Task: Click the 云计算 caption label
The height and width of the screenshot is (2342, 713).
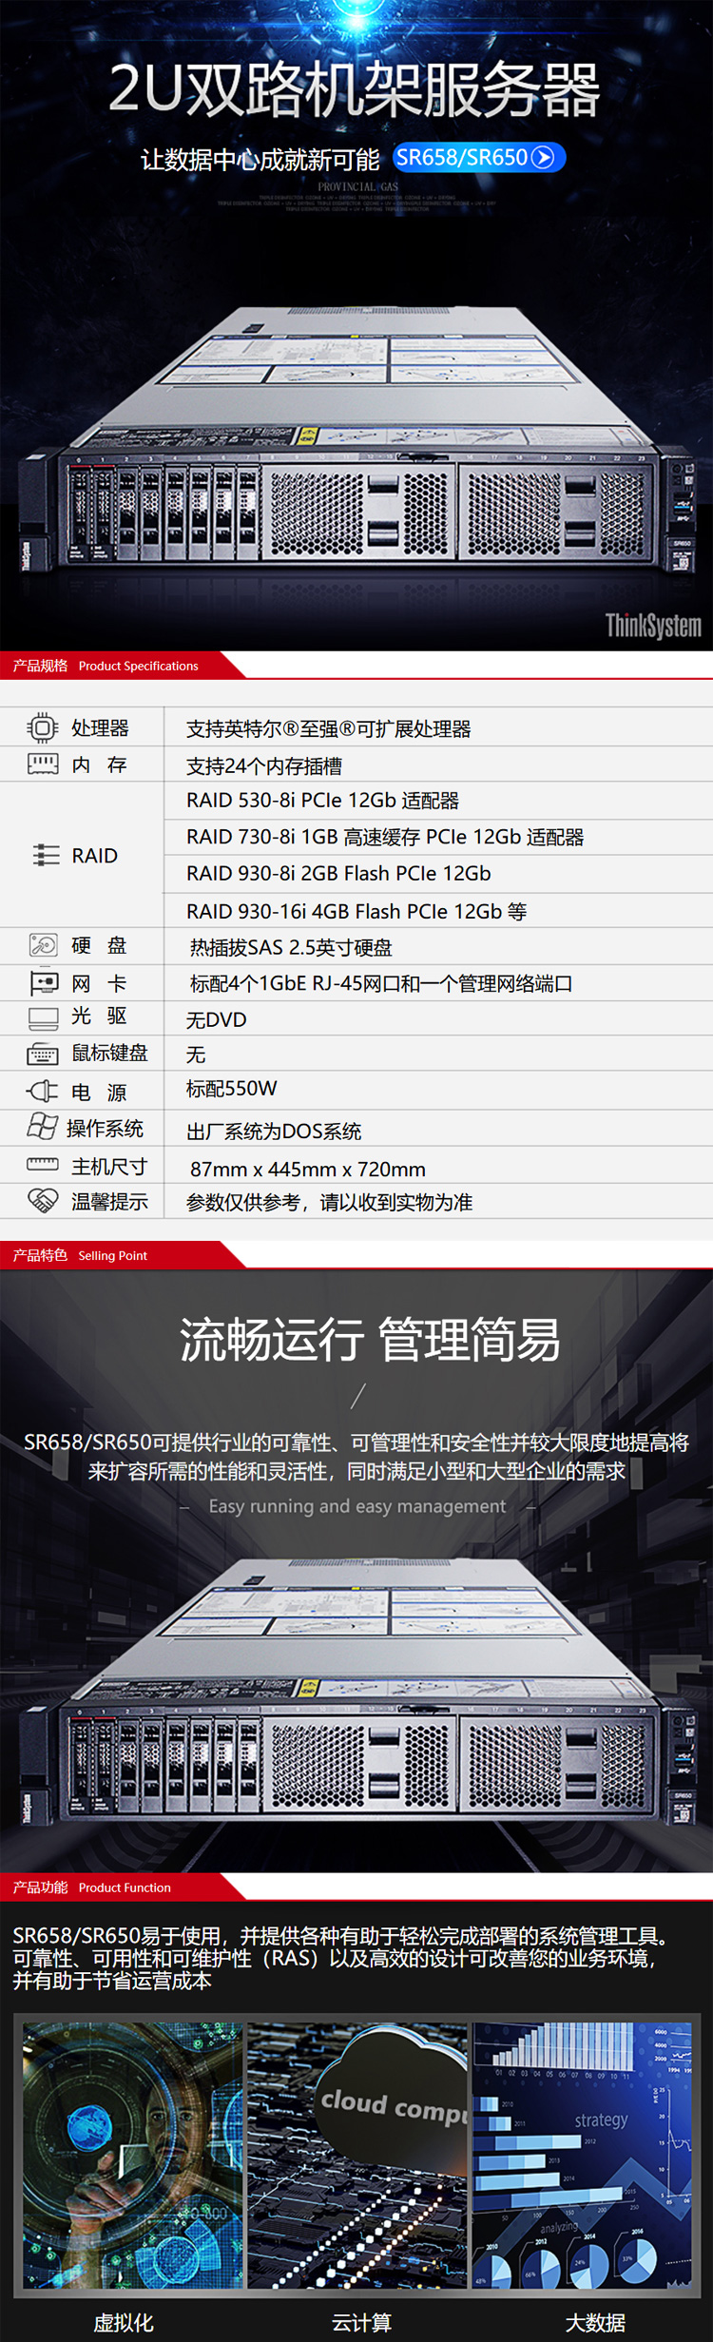Action: [361, 2322]
